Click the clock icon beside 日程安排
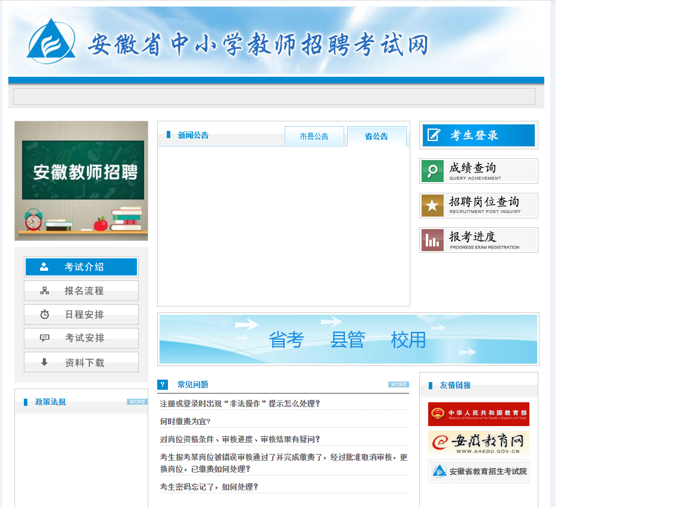Screen dimensions: 686x507 pyautogui.click(x=45, y=314)
